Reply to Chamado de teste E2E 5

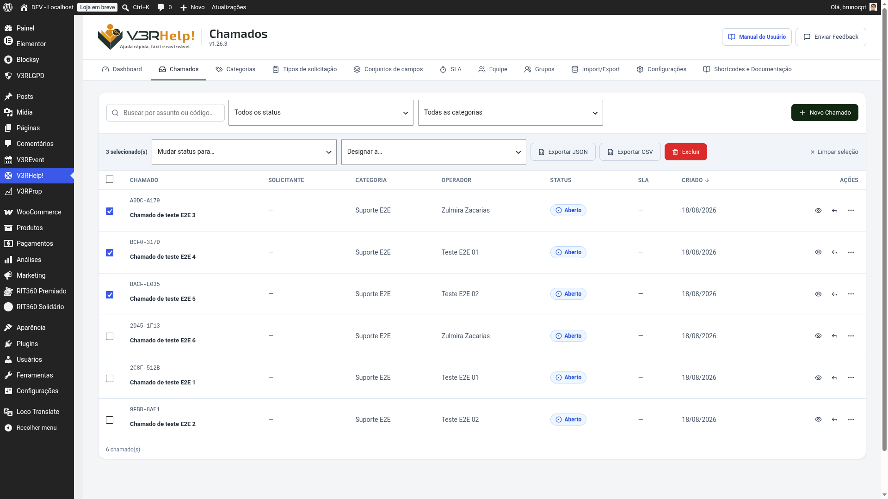834,294
